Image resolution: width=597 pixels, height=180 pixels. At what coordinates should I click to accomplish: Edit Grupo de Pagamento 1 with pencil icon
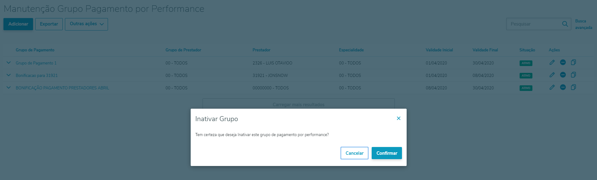click(552, 62)
